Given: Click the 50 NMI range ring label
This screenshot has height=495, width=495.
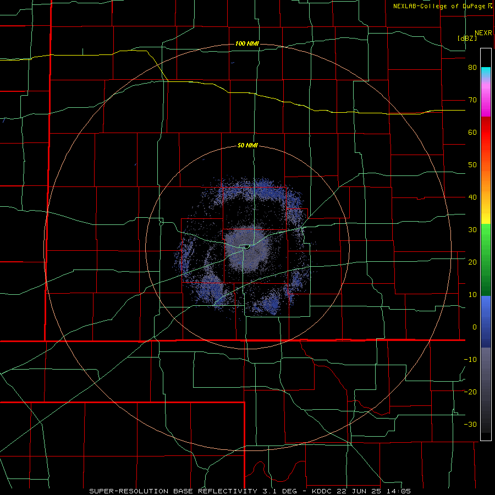Looking at the screenshot, I should click(x=248, y=146).
